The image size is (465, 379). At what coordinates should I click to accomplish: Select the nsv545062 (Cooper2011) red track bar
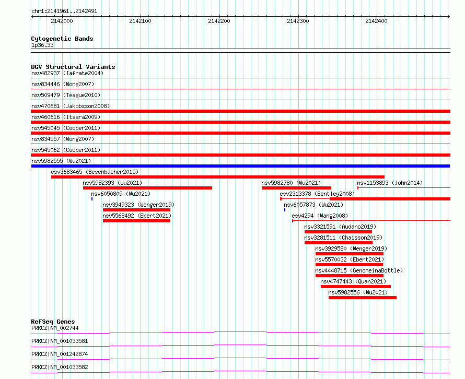[x=240, y=155]
